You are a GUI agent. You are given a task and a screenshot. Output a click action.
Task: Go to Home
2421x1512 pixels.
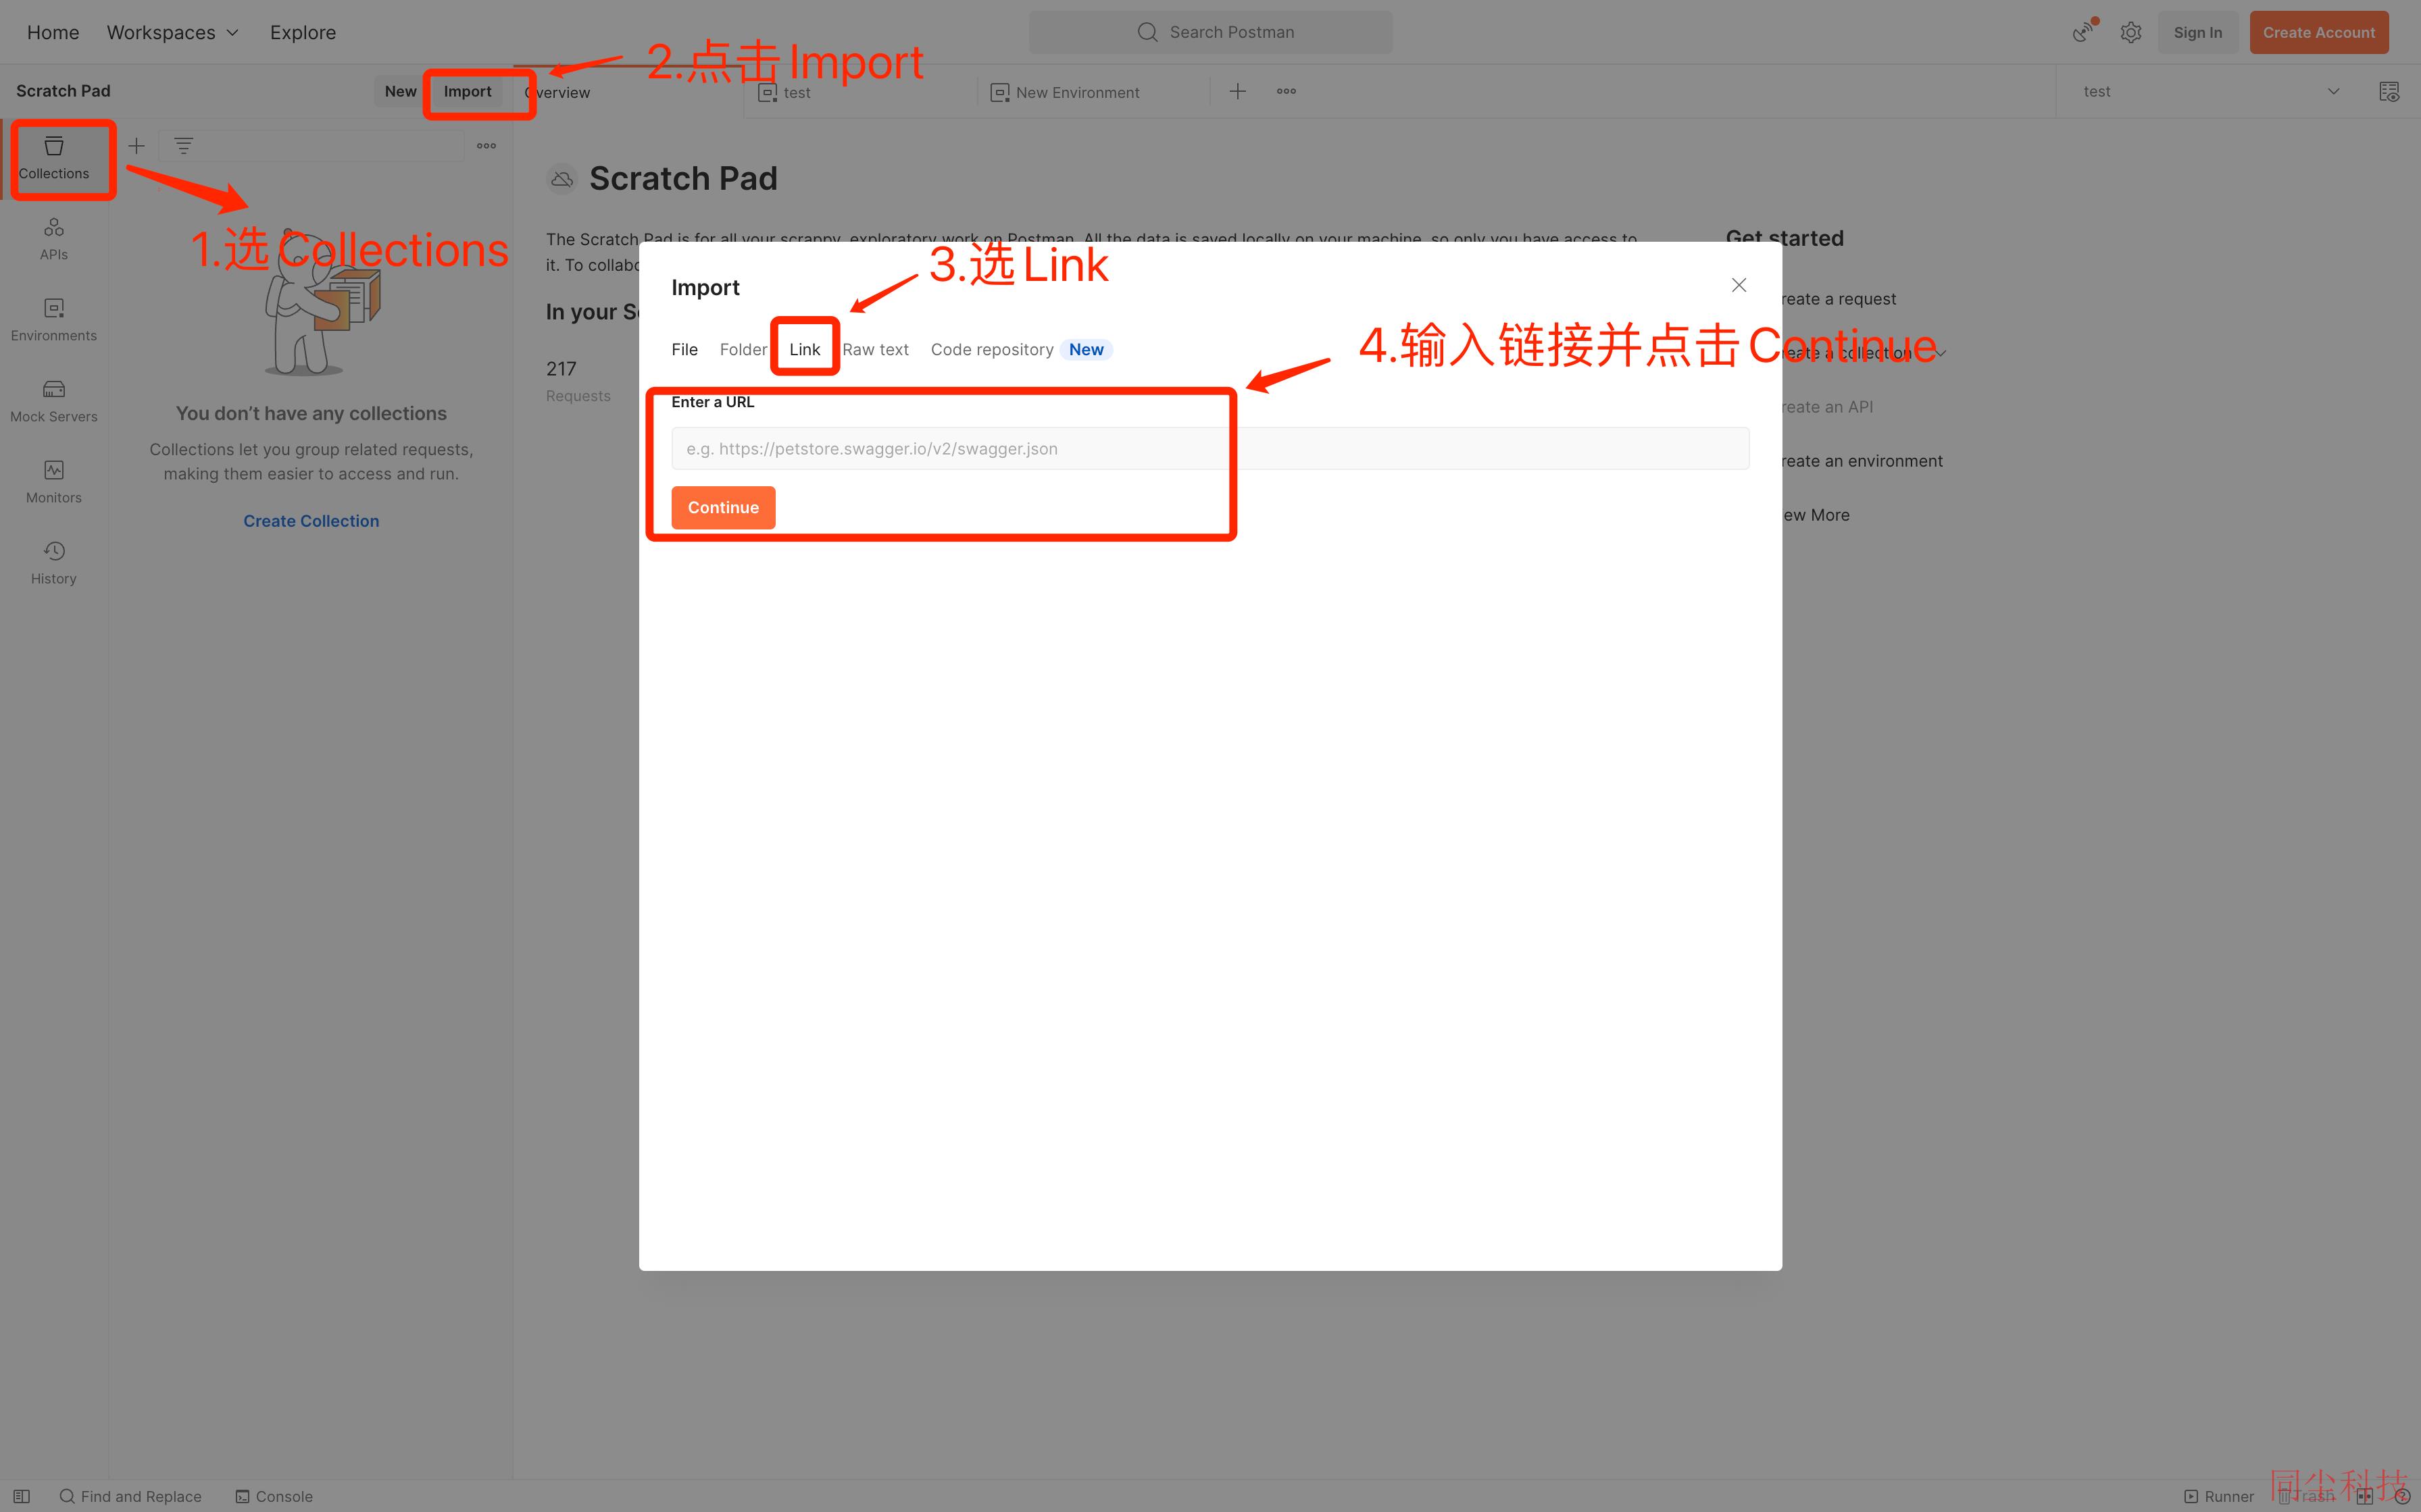click(53, 32)
